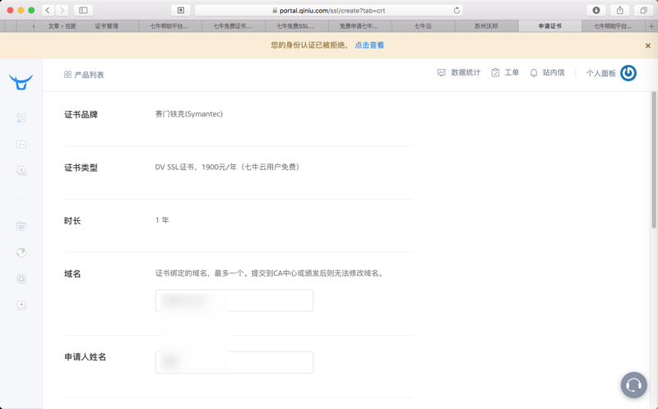Click 证书品牌 label
Viewport: 658px width, 409px height.
pos(81,114)
